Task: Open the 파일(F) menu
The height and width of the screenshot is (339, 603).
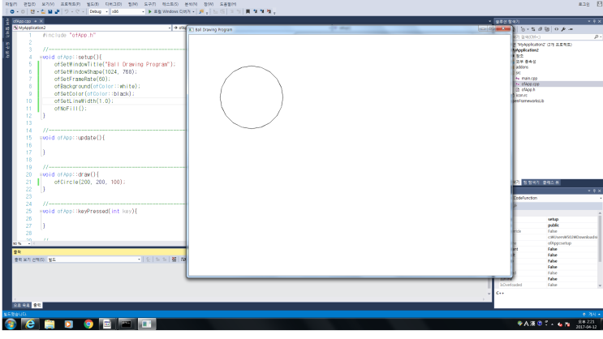Action: (10, 3)
